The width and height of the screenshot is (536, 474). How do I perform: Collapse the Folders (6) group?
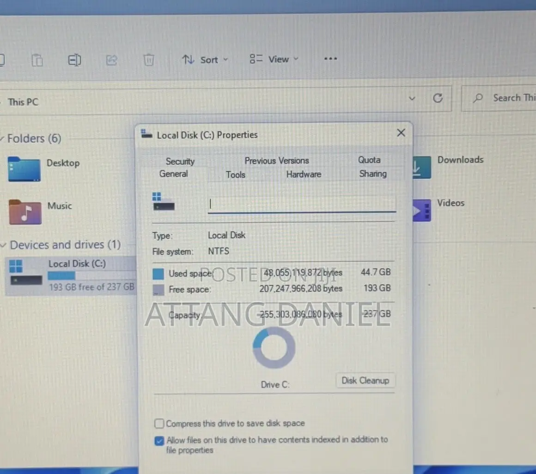point(2,139)
